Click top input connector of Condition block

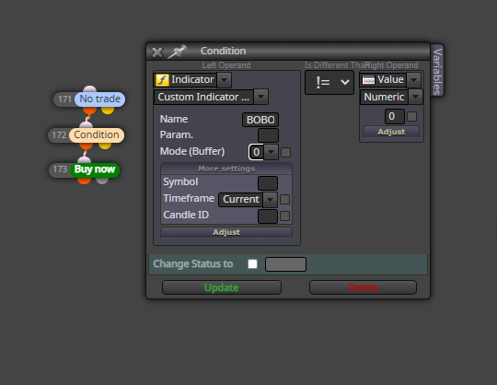coord(87,125)
